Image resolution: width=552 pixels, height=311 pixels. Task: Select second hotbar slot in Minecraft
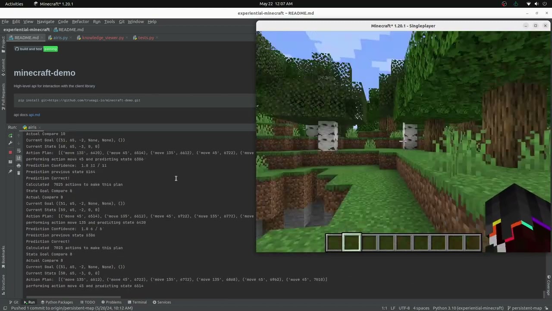click(351, 243)
